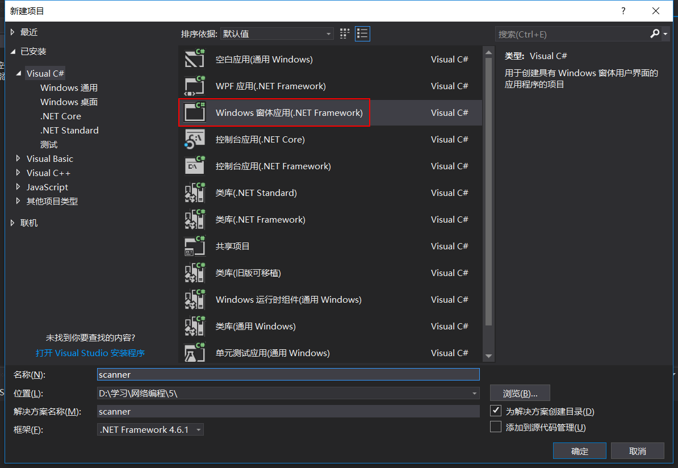Viewport: 678px width, 468px height.
Task: Click the template list scroll up arrow
Action: click(x=488, y=52)
